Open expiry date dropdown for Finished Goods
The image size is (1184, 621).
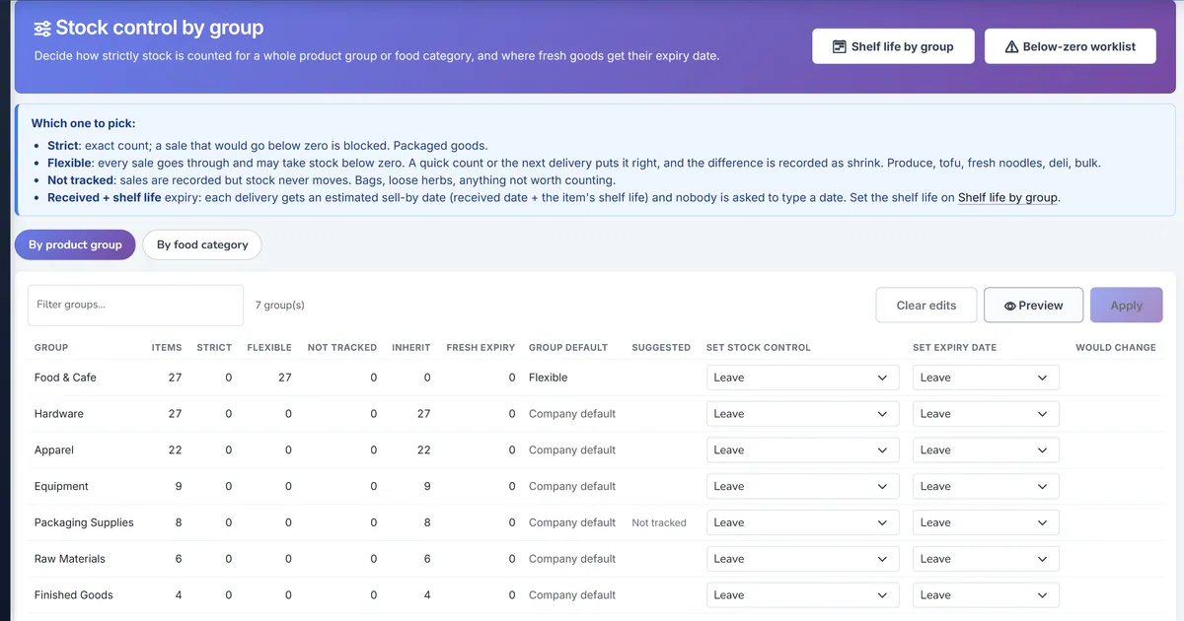pos(986,595)
